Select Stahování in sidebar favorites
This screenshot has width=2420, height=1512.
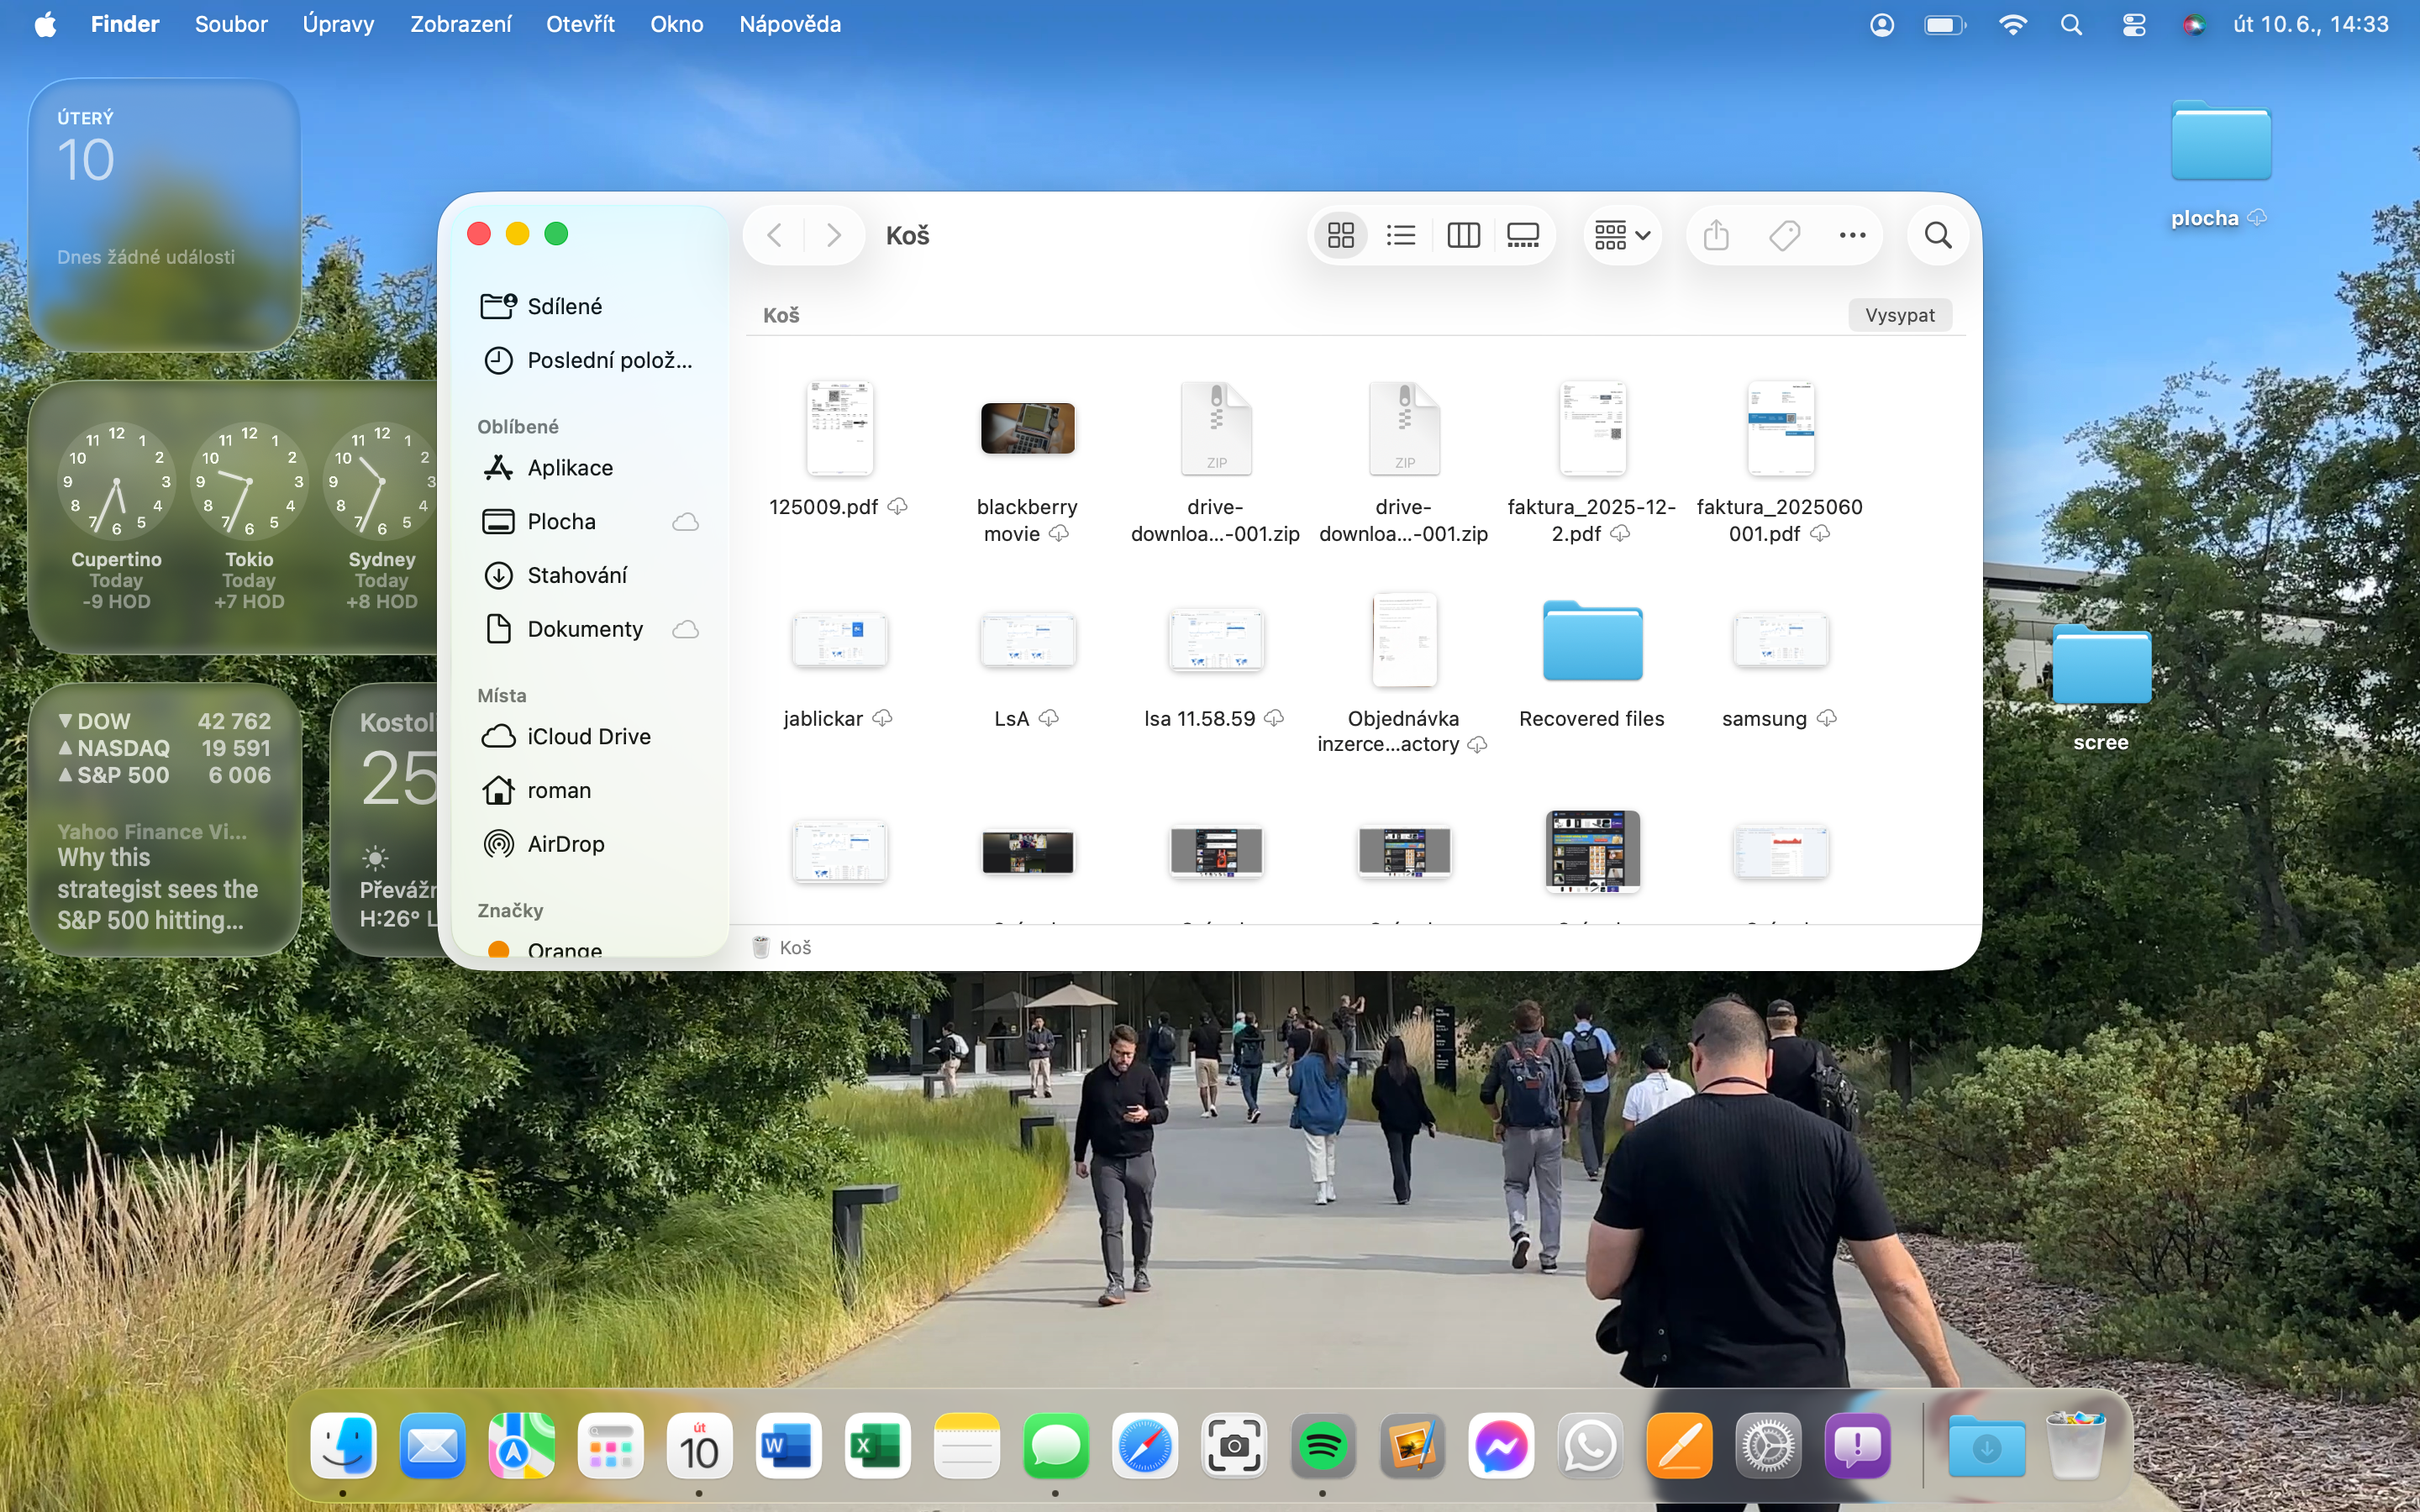click(x=577, y=575)
